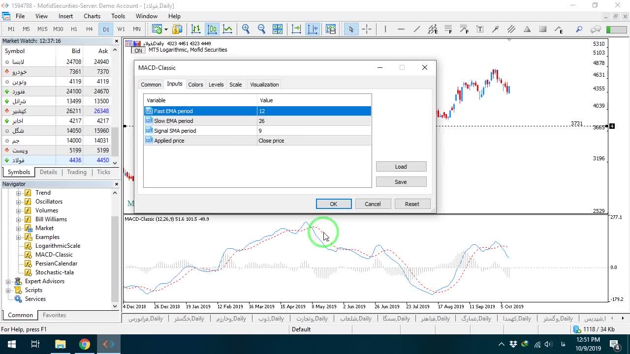Select the horizontal line tool
The width and height of the screenshot is (630, 354).
pos(401,29)
